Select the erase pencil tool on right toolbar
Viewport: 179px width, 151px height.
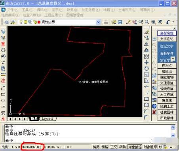pyautogui.click(x=147, y=32)
